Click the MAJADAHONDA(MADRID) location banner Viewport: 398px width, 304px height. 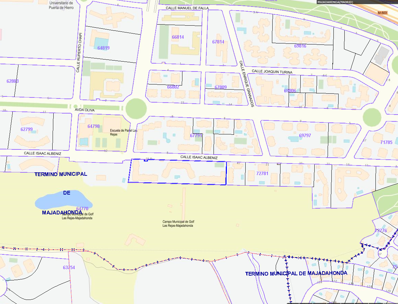coord(335,2)
